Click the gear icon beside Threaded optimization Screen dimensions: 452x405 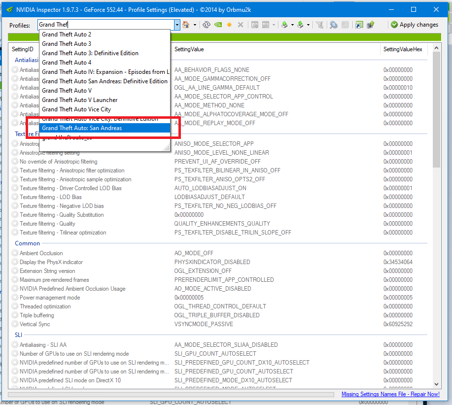point(15,306)
